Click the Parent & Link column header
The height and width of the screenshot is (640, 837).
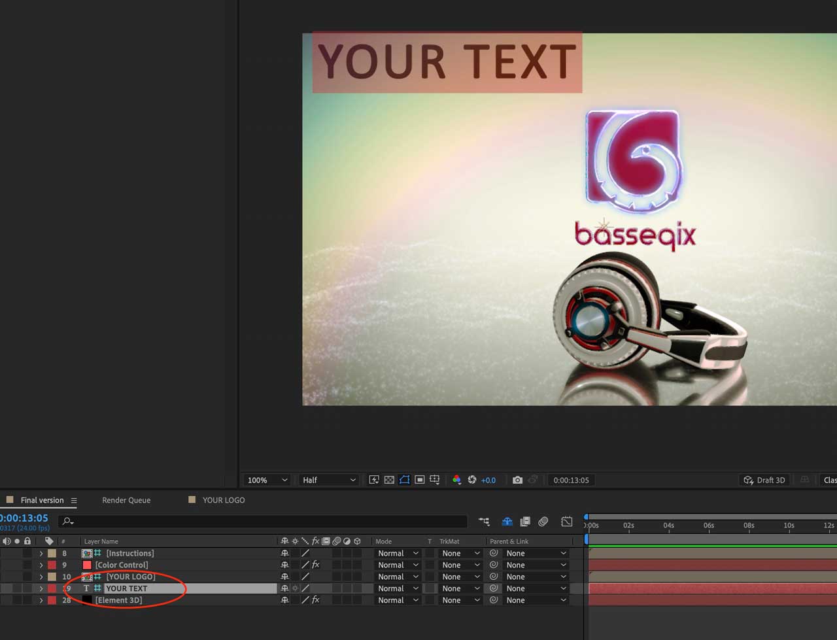(x=509, y=541)
